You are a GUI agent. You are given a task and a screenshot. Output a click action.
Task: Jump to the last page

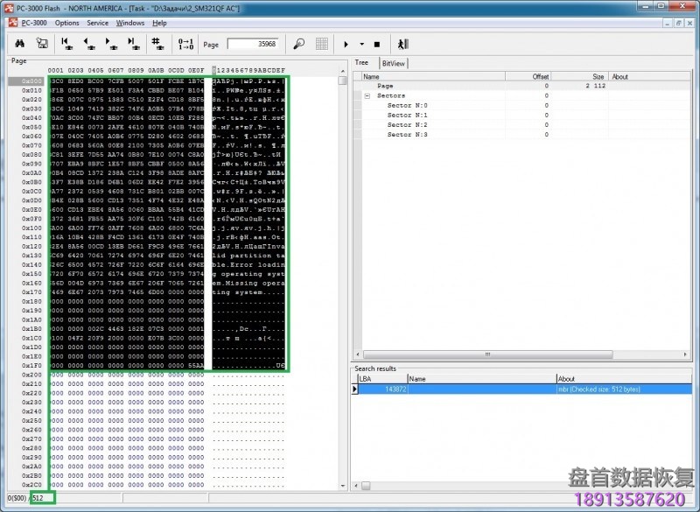pos(133,44)
